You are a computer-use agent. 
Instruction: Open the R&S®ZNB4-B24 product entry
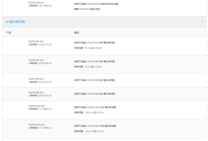pyautogui.click(x=36, y=60)
